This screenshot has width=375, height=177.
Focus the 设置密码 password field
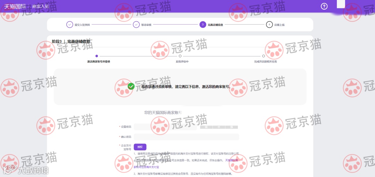165,127
